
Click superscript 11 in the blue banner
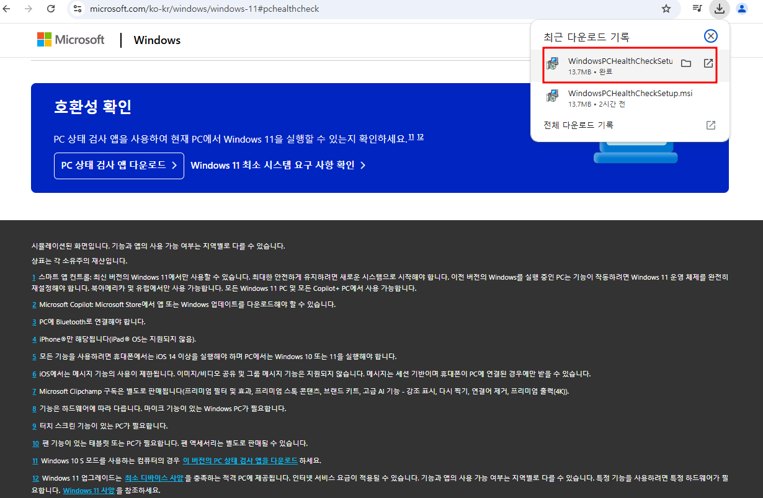(411, 136)
